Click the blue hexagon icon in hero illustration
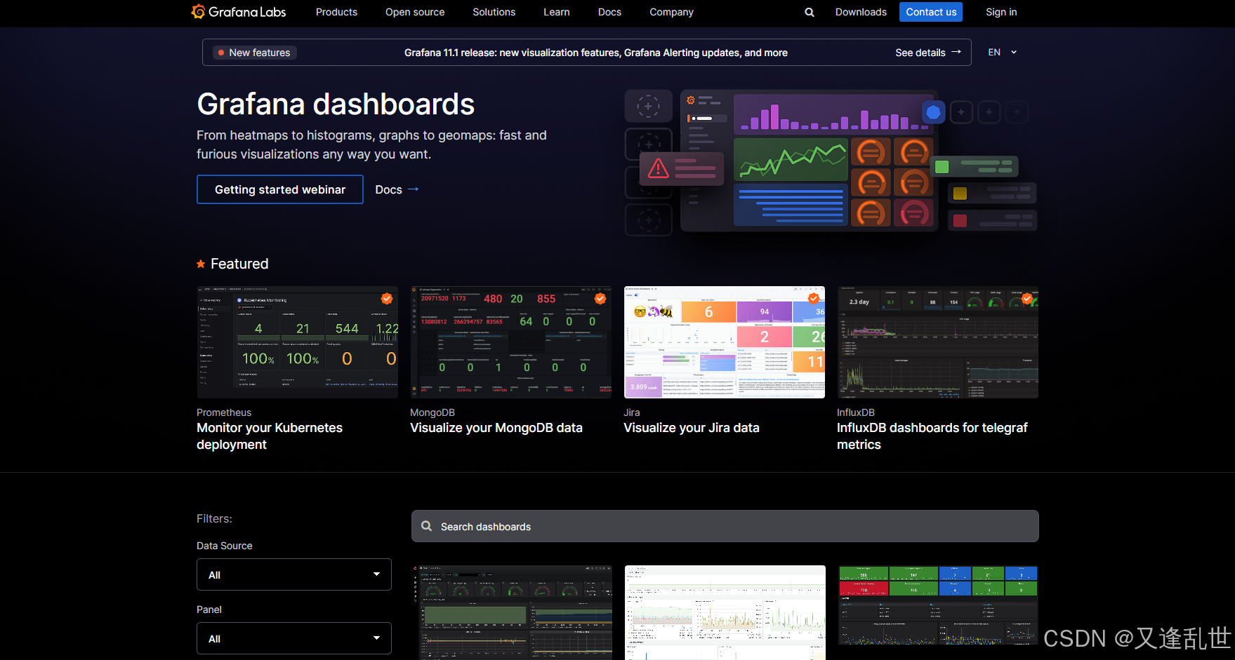1235x660 pixels. click(x=933, y=112)
